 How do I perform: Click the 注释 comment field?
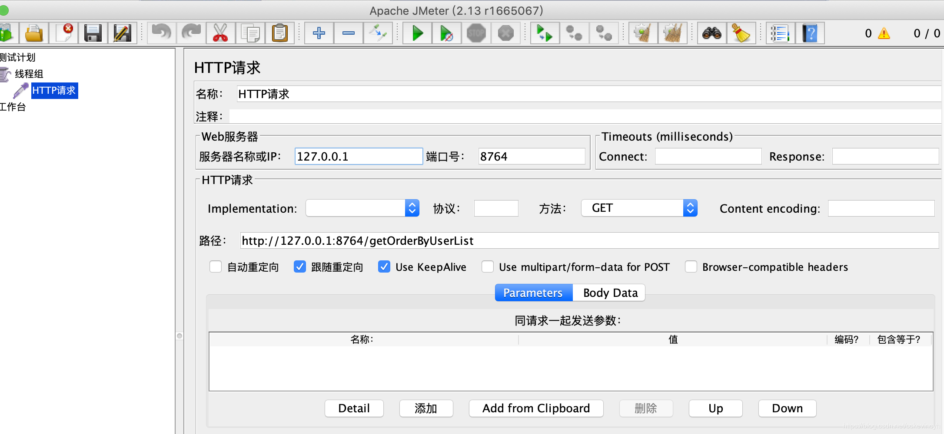pyautogui.click(x=585, y=116)
